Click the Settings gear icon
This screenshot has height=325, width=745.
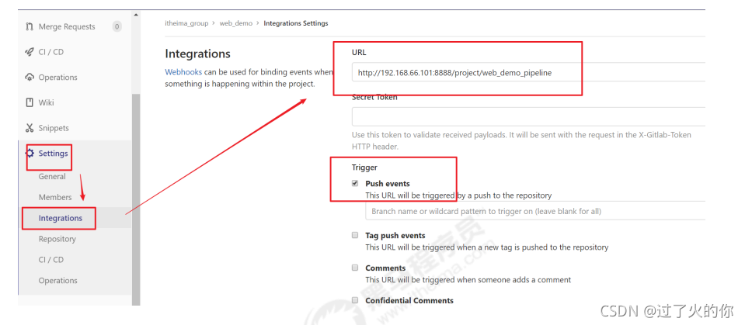coord(30,154)
